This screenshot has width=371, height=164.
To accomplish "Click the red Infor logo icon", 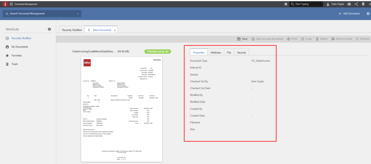I will click(5, 4).
